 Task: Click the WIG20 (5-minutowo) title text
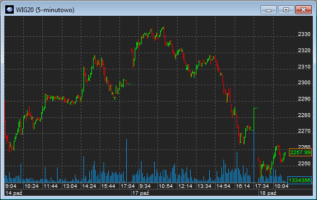point(45,10)
